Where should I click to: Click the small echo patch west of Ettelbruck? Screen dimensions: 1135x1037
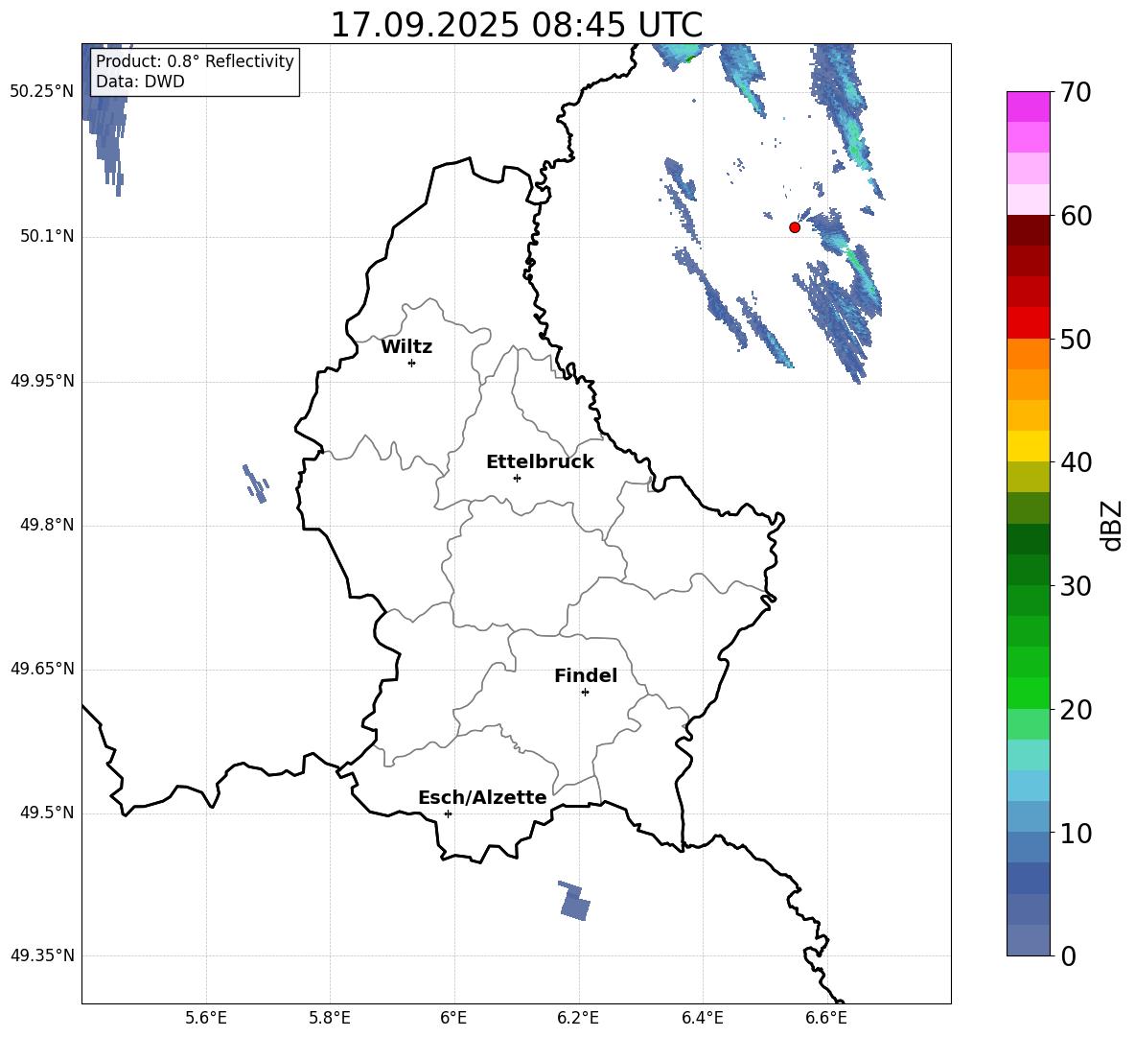[256, 484]
